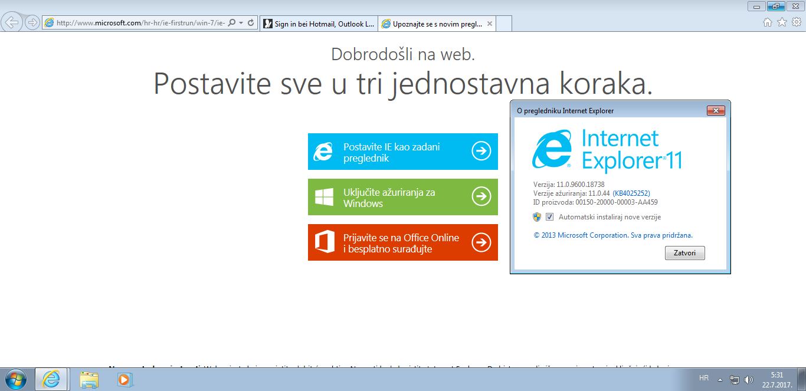806x391 pixels.
Task: Click the network status tray icon
Action: point(735,379)
